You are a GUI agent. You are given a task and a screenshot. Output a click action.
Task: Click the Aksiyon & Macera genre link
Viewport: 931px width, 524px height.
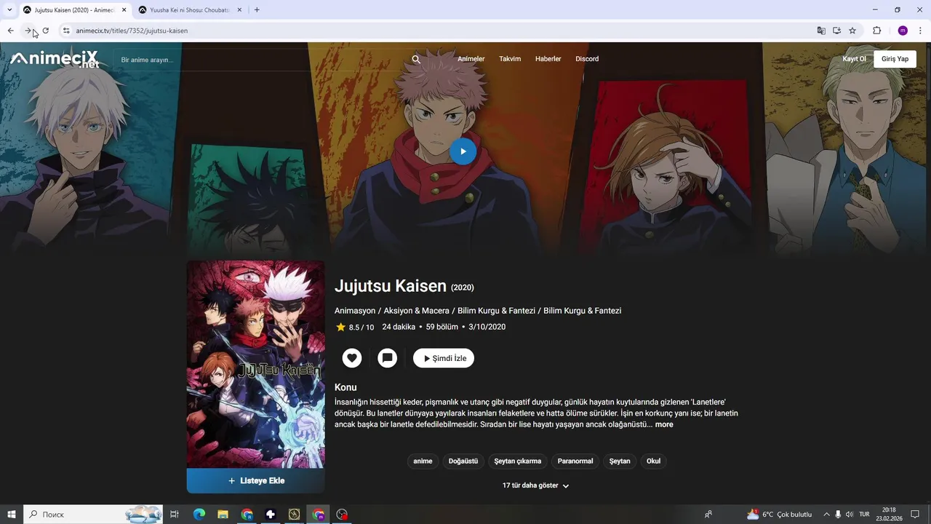(x=417, y=311)
